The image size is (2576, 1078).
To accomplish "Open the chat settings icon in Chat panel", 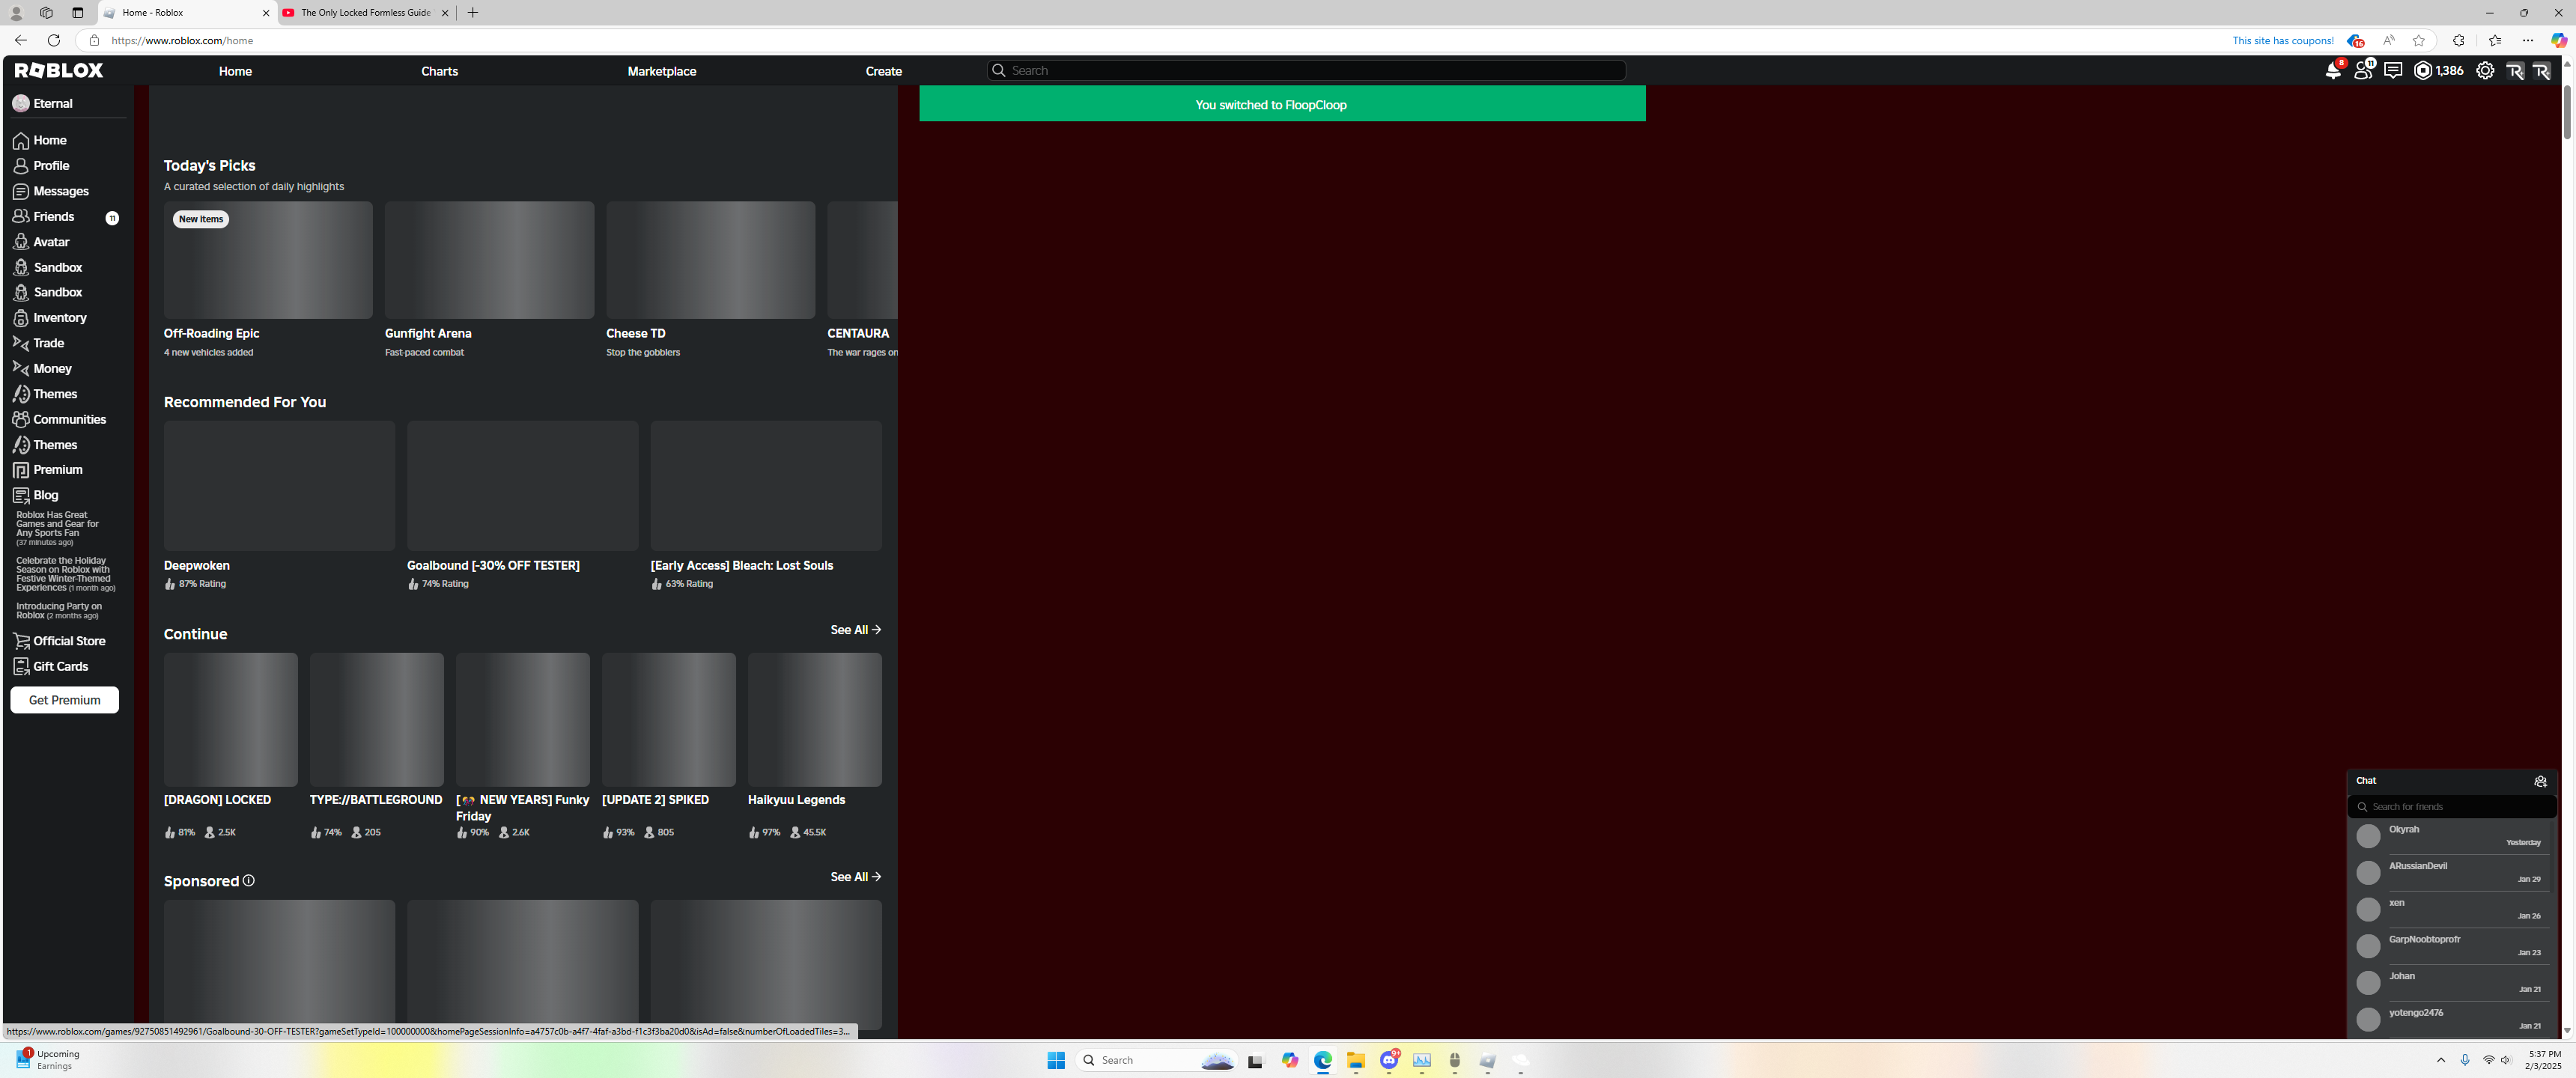I will 2540,781.
